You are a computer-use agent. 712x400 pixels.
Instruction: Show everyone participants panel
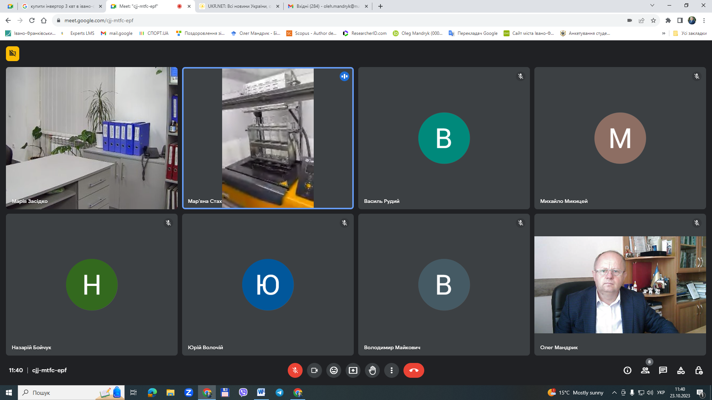pyautogui.click(x=645, y=370)
